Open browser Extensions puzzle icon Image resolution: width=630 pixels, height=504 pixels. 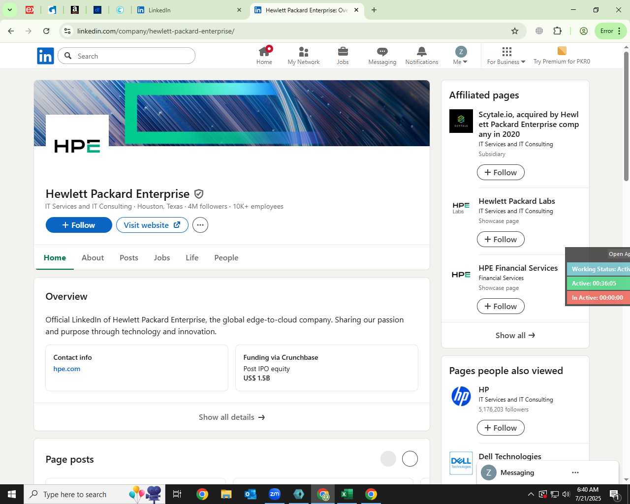click(557, 31)
